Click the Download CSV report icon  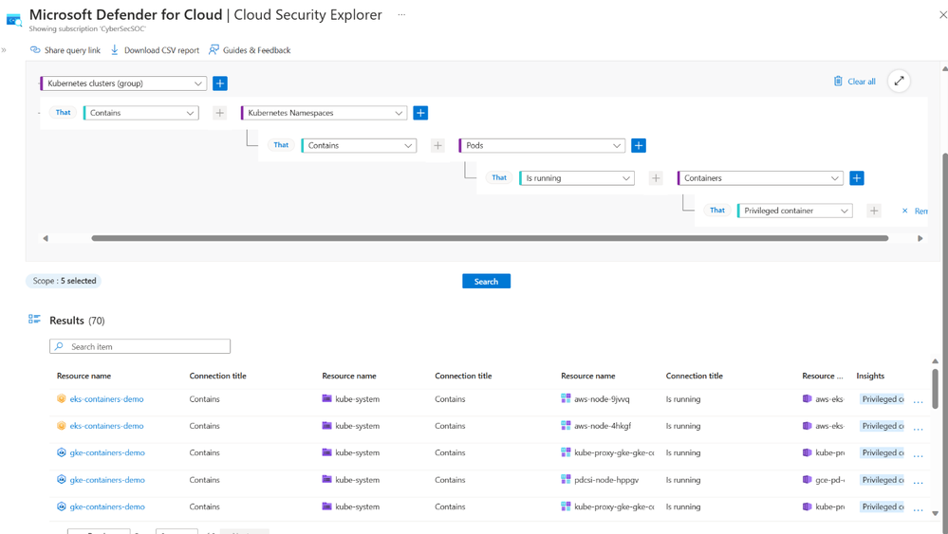click(114, 50)
